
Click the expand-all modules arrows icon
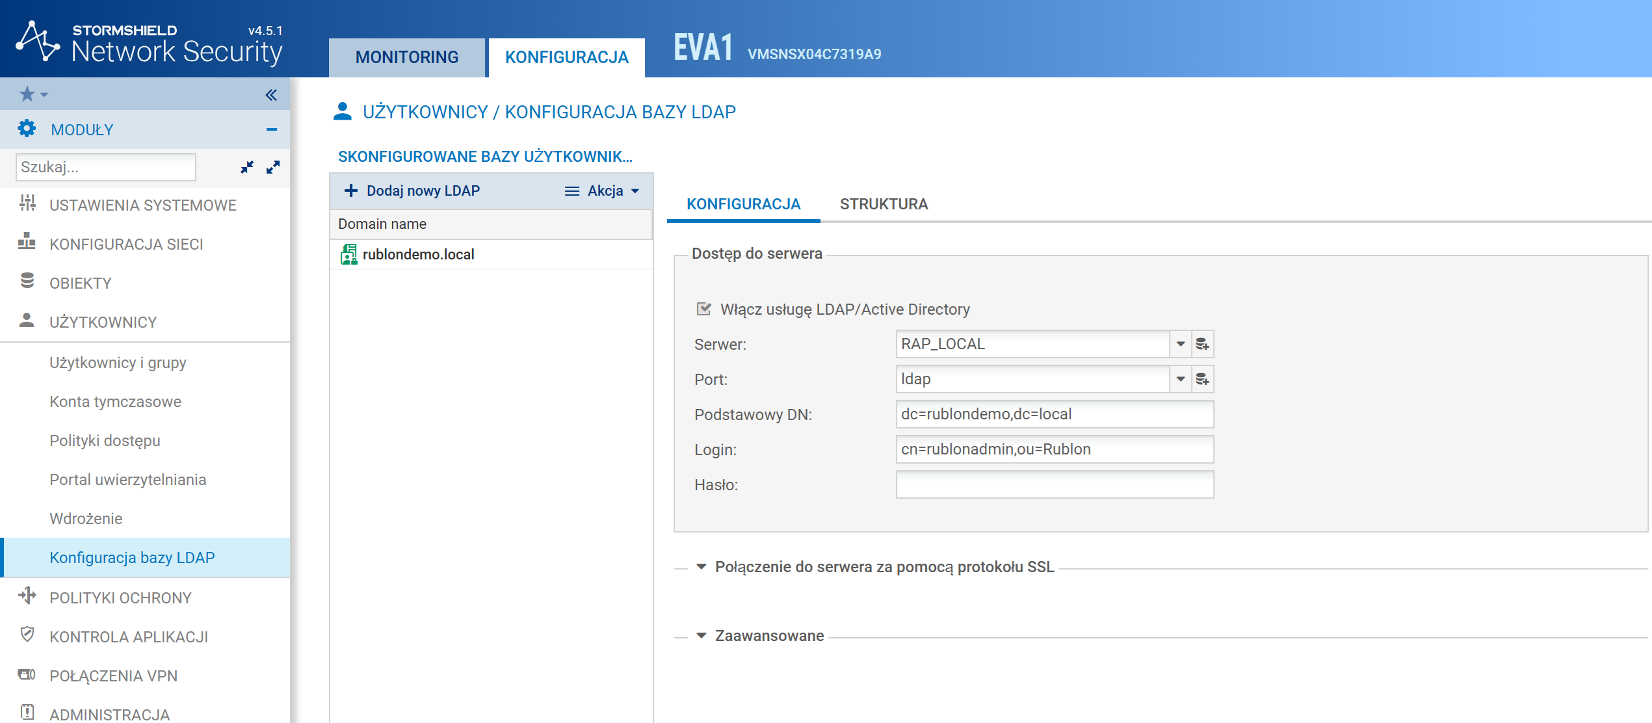[x=273, y=167]
